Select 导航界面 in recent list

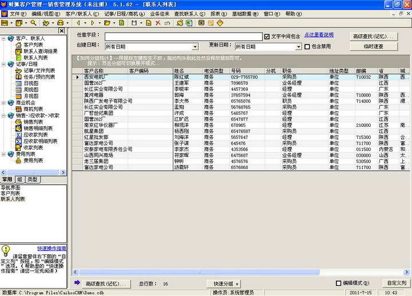pyautogui.click(x=10, y=187)
